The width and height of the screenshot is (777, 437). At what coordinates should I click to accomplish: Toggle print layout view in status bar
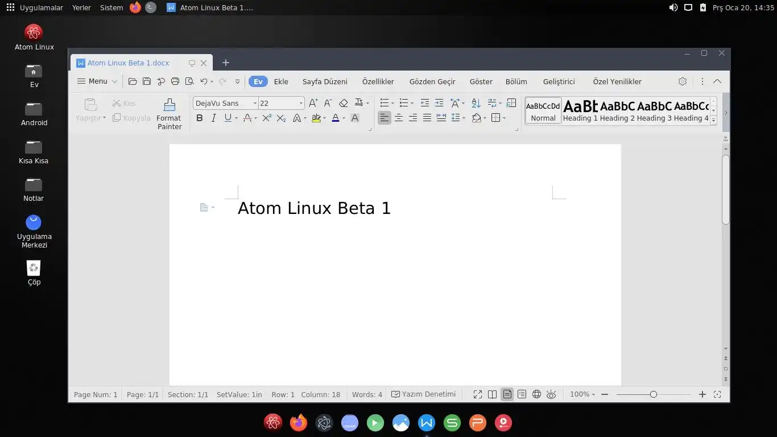507,394
